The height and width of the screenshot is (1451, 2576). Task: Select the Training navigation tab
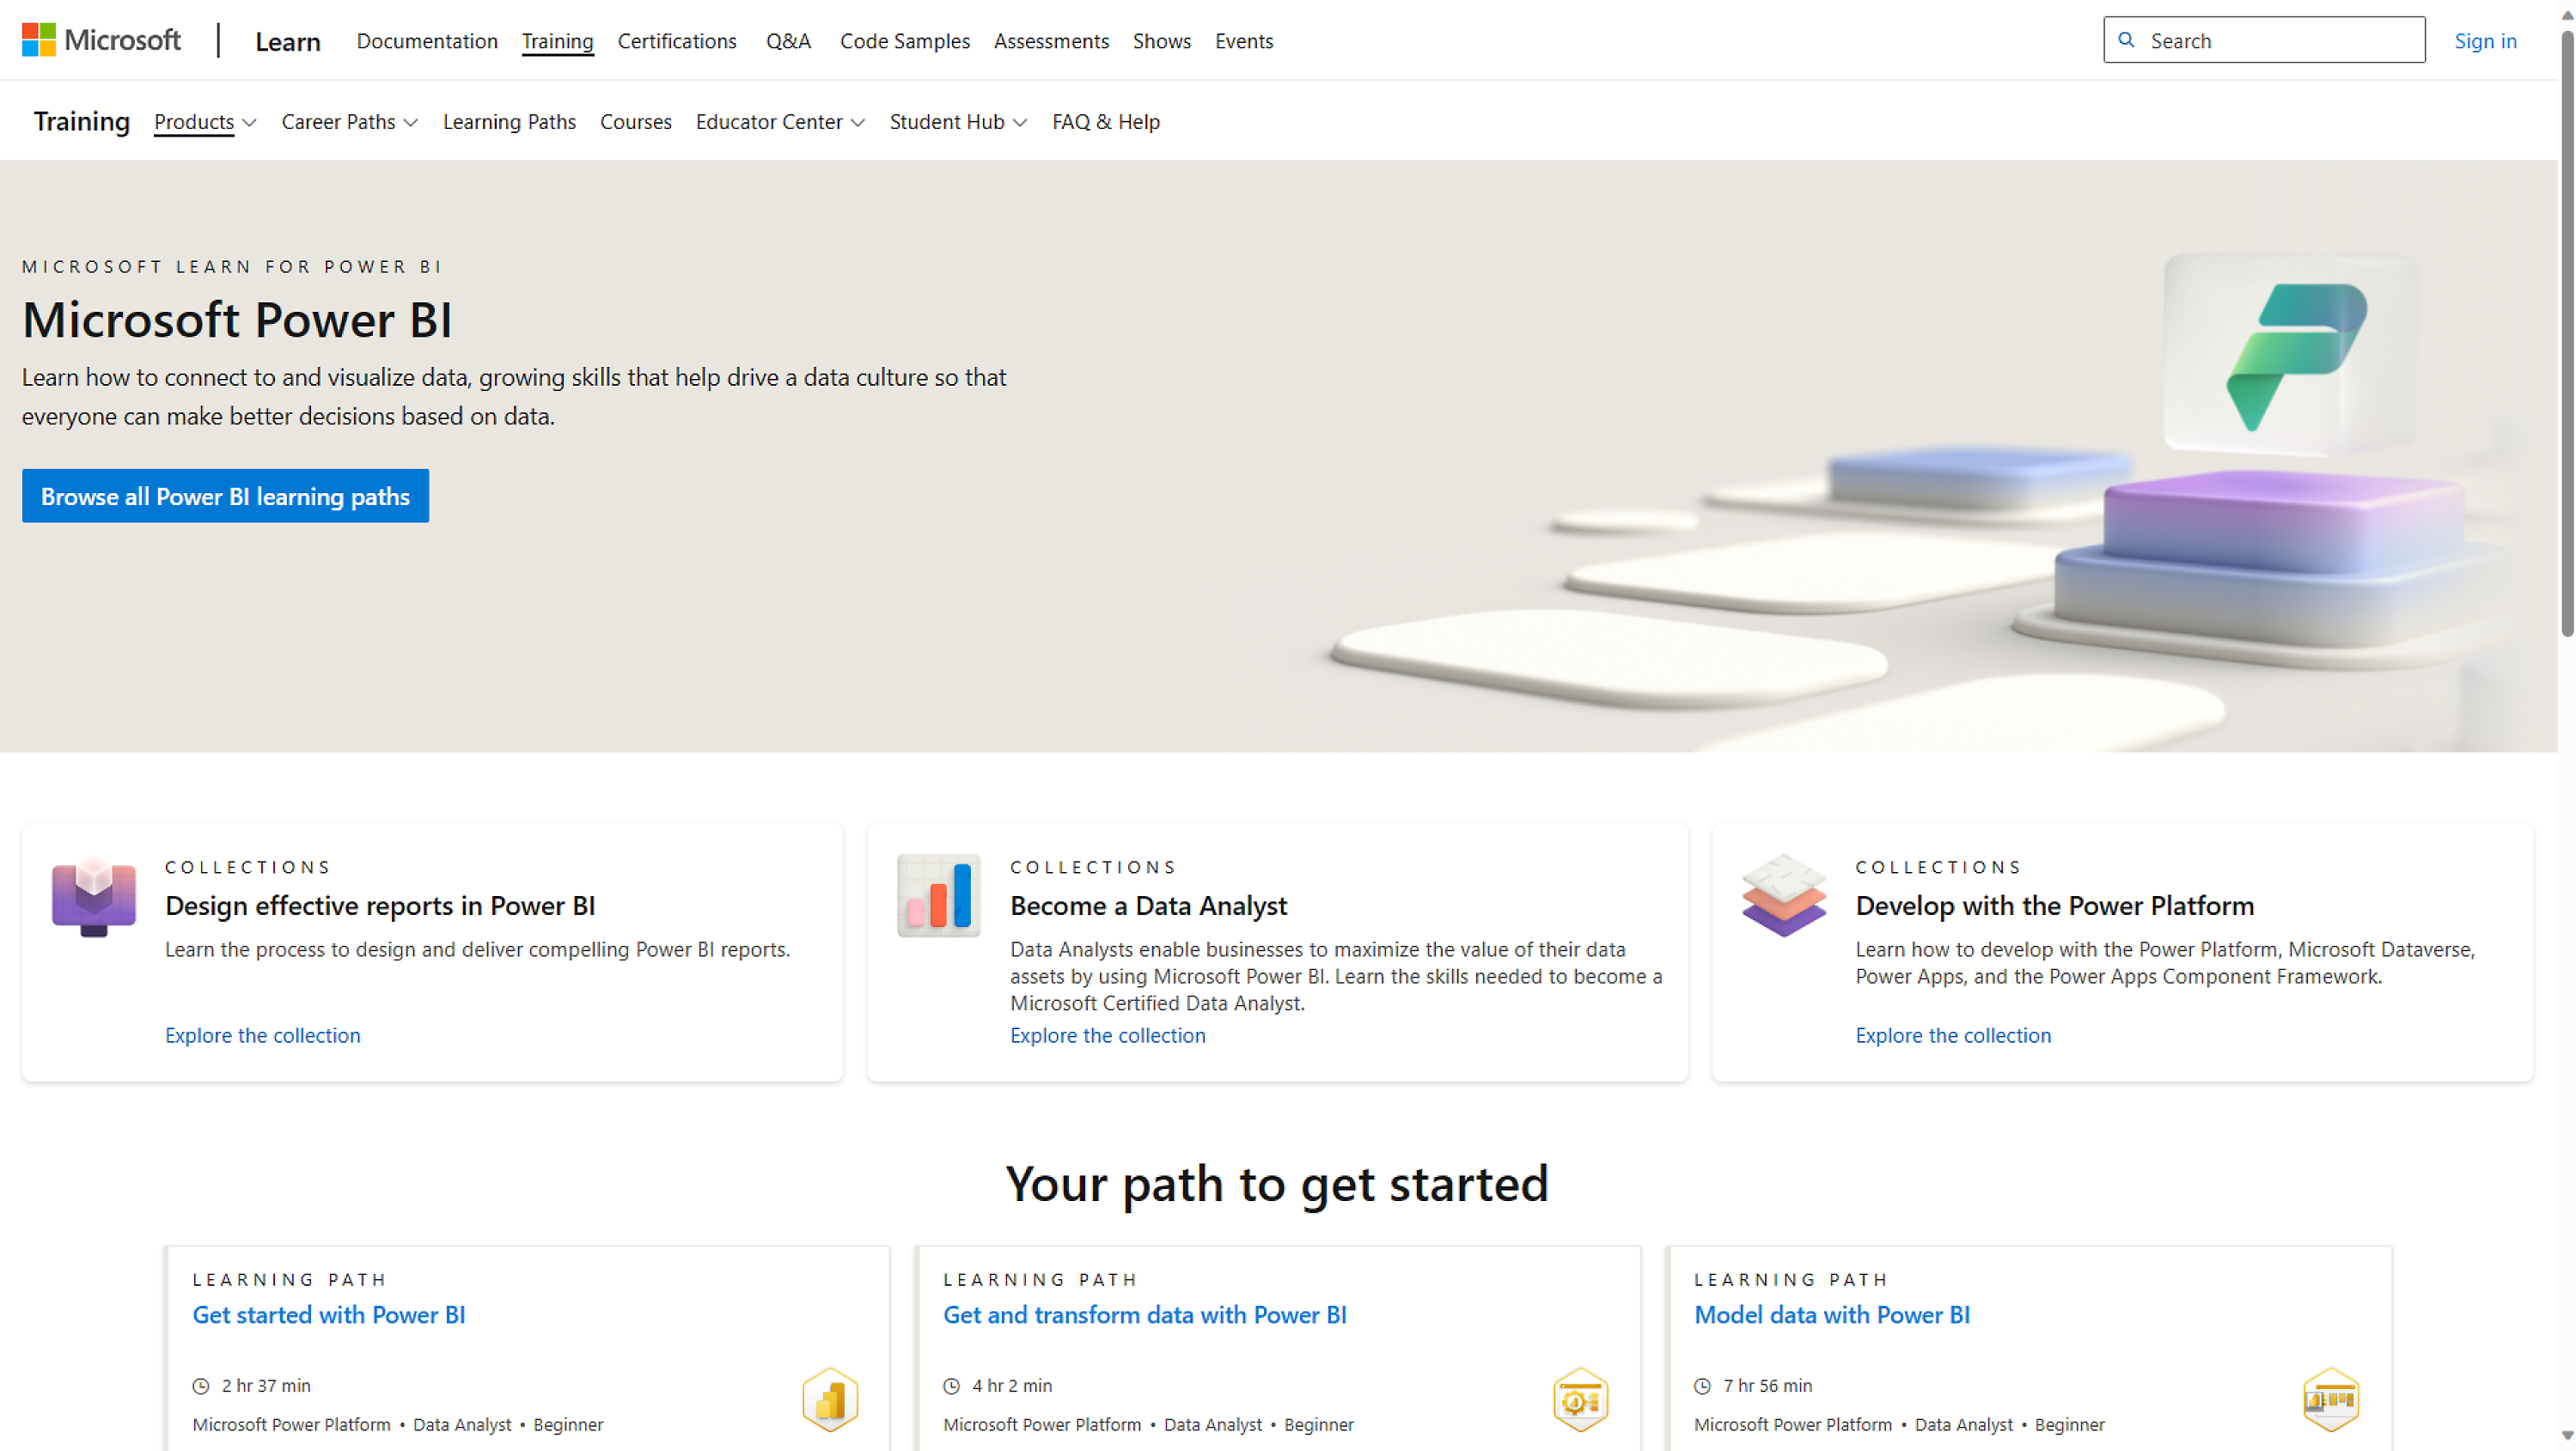click(x=558, y=40)
